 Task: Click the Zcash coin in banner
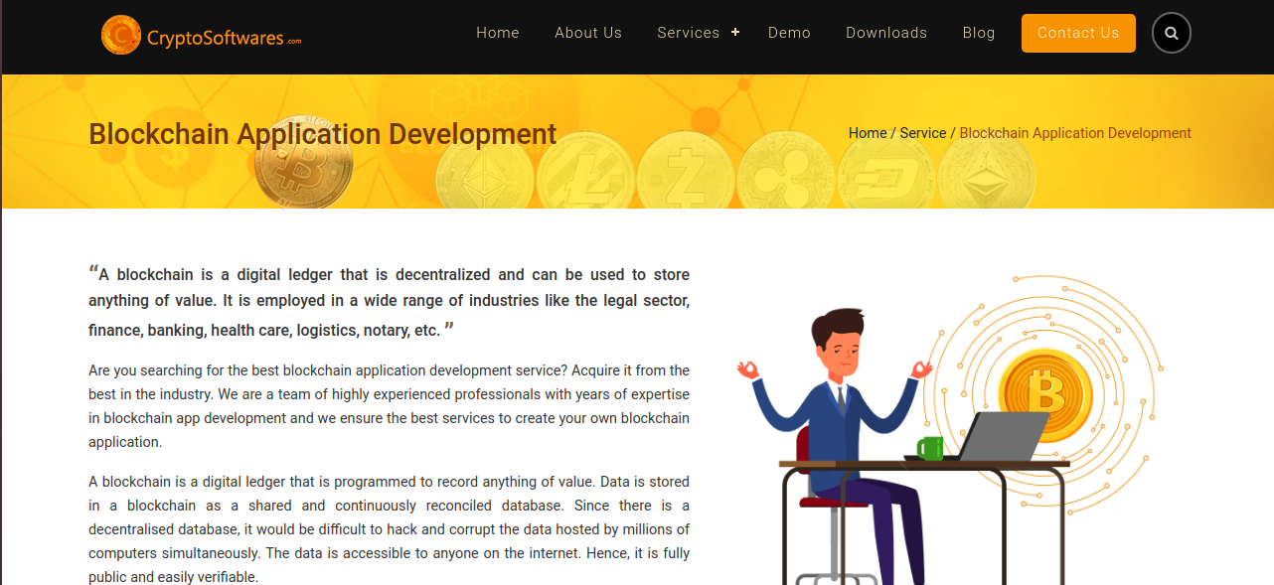pyautogui.click(x=686, y=172)
